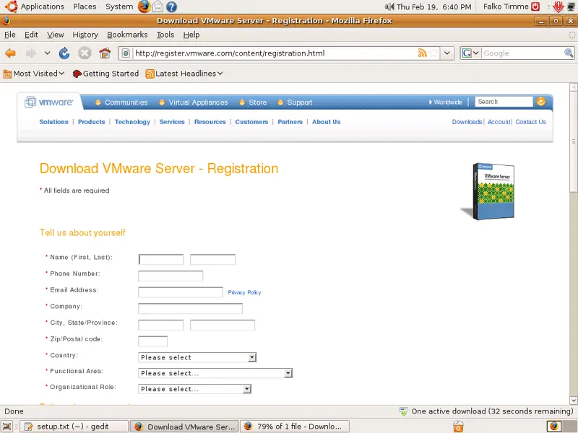Click the volume speaker icon

click(x=389, y=6)
